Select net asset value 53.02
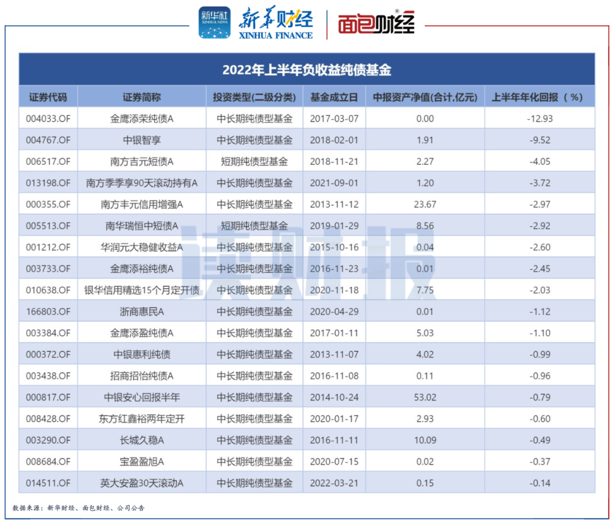 [x=425, y=398]
